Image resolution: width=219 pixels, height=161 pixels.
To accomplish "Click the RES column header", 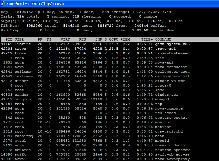I will click(82, 39).
